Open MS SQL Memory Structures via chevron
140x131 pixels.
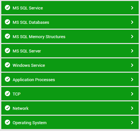tap(132, 36)
